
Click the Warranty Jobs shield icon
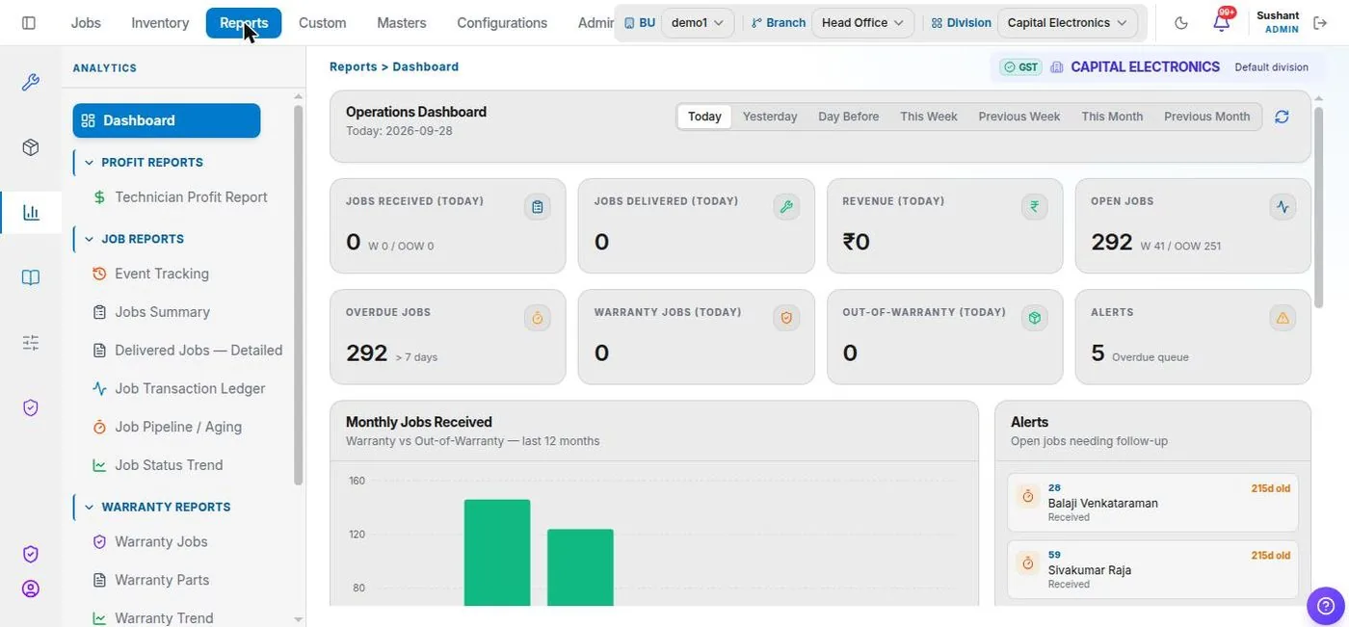(786, 318)
